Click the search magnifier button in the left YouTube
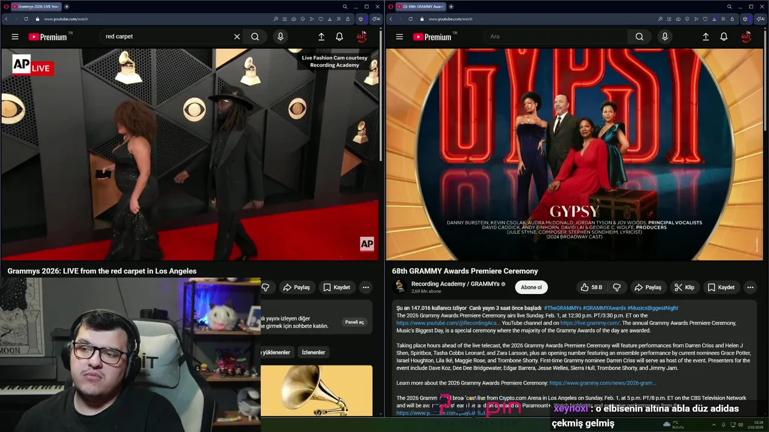 pos(255,37)
